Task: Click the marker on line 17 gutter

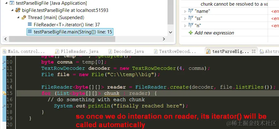Action: 4,106
